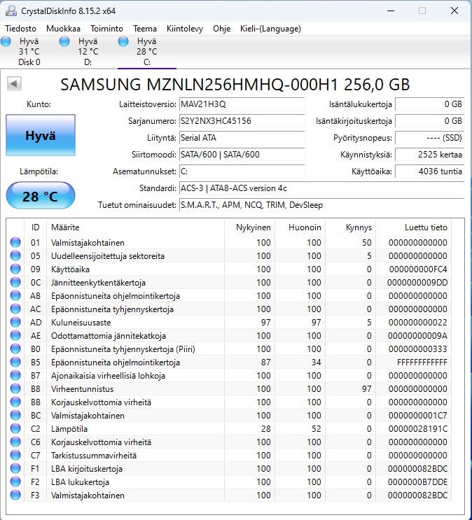The height and width of the screenshot is (520, 472).
Task: Click the Käynnistyksiä count field
Action: click(x=429, y=155)
